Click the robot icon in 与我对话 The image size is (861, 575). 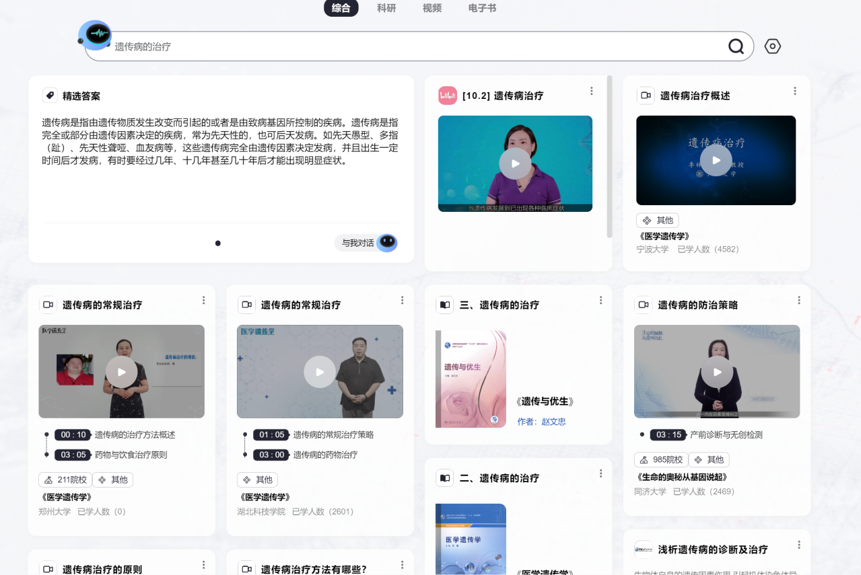pyautogui.click(x=386, y=243)
